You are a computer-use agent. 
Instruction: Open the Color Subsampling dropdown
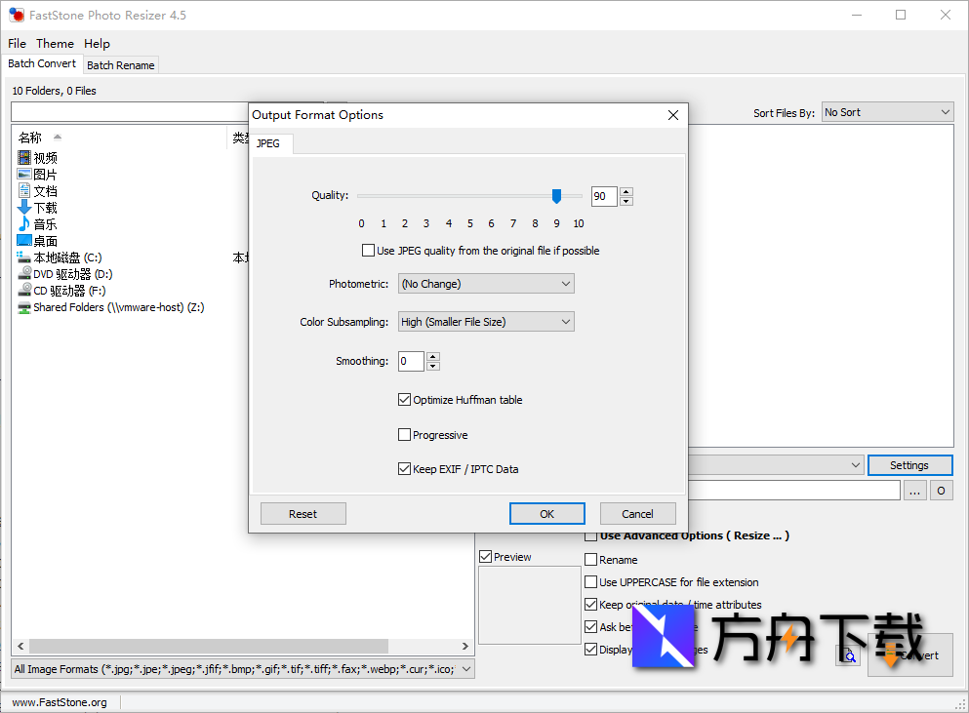(486, 322)
